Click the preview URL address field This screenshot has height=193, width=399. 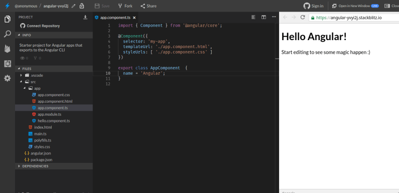[x=354, y=18]
